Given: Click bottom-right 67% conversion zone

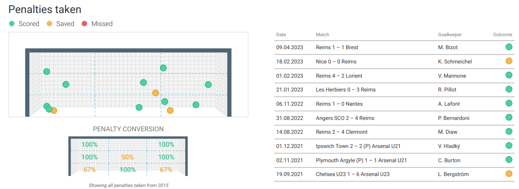Looking at the screenshot, I should [166, 169].
